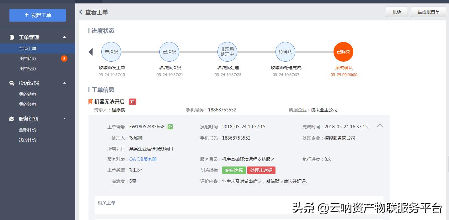Screen dimensions: 449x220
Task: Select the 未指派 progress node
Action: (111, 52)
